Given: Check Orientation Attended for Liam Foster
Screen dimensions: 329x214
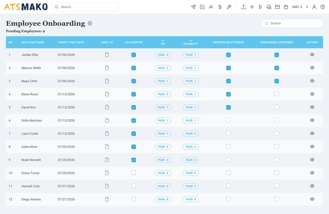Looking at the screenshot, I should 228,133.
